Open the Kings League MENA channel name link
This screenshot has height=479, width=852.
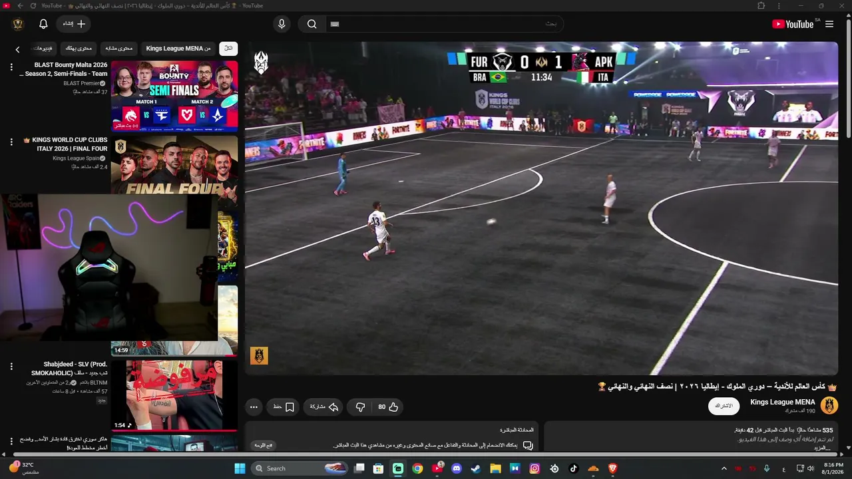(x=783, y=402)
